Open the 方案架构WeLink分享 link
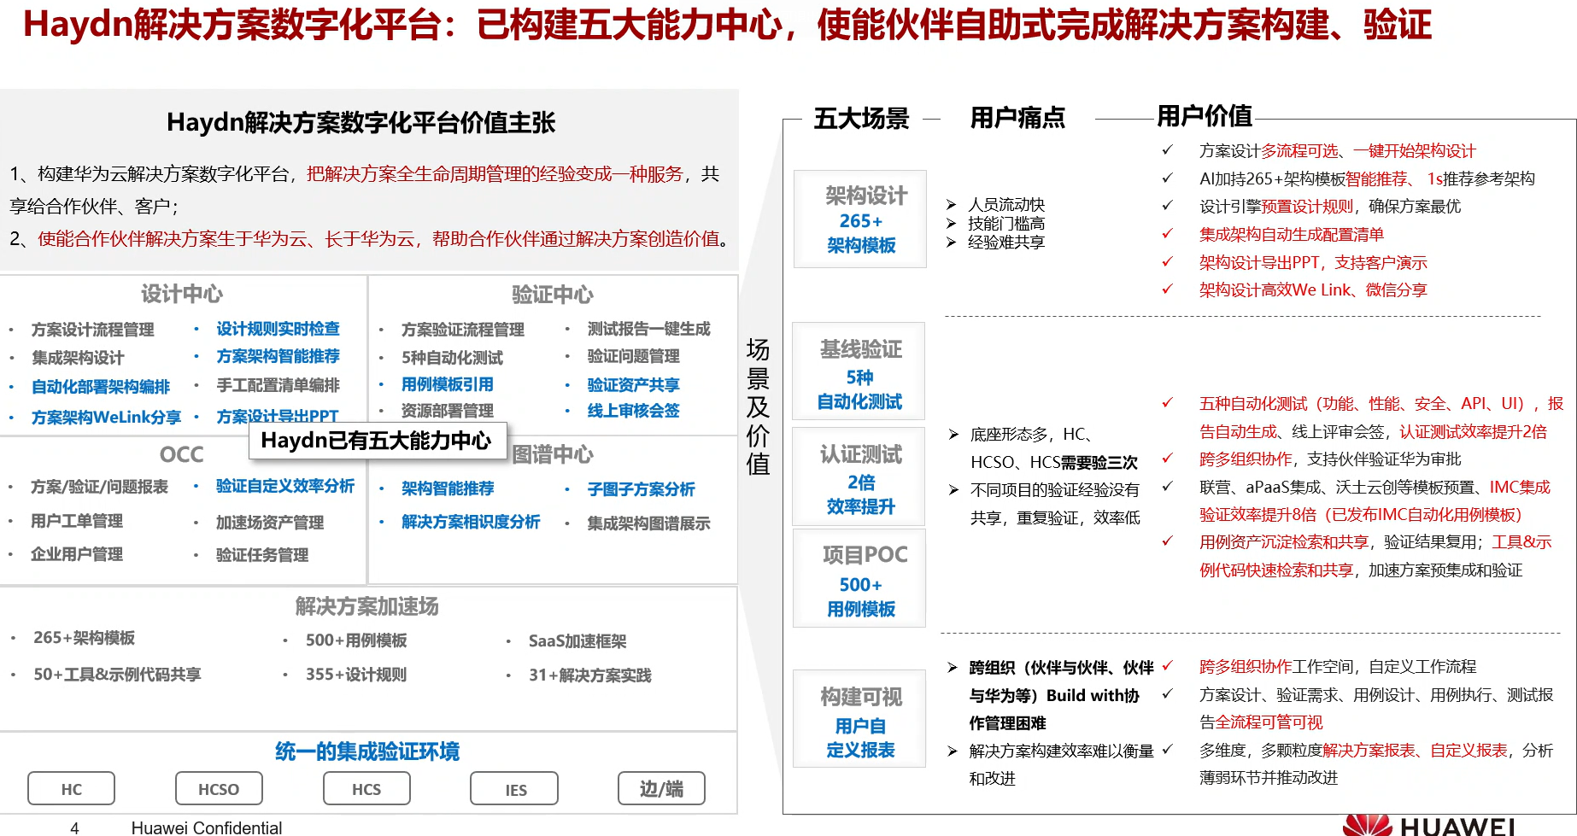 106,418
